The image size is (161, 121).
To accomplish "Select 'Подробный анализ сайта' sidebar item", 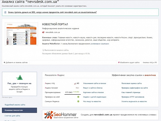I will 15,105.
